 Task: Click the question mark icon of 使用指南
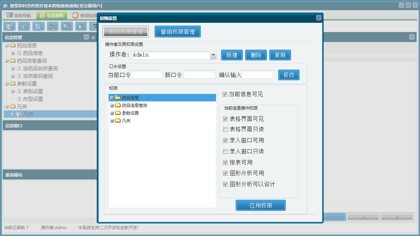[x=75, y=15]
